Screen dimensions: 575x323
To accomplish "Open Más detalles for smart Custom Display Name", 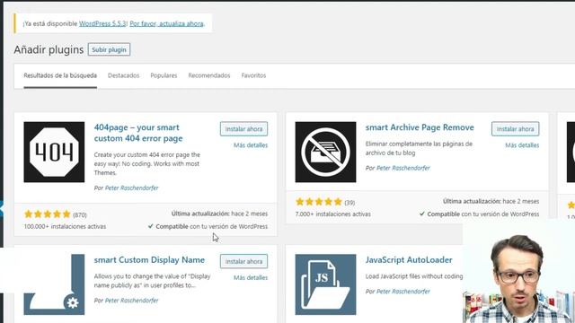I will (x=251, y=277).
